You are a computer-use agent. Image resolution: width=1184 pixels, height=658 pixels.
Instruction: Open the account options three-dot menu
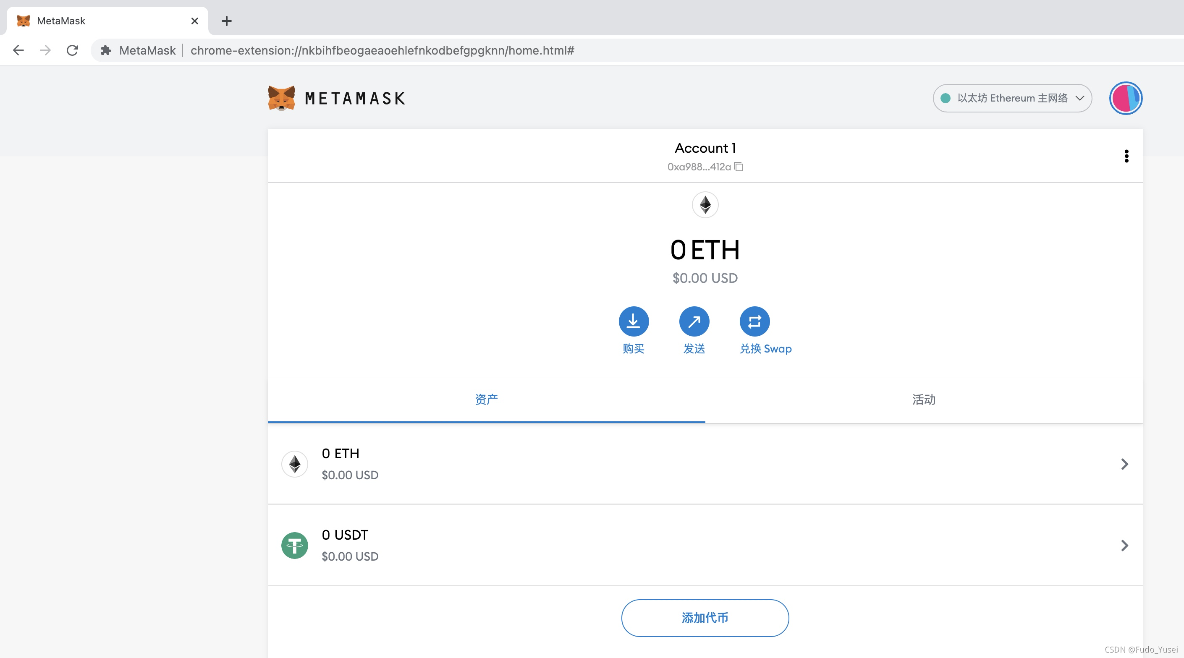point(1126,156)
